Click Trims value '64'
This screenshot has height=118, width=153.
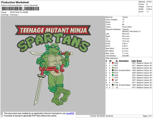pos(123,24)
